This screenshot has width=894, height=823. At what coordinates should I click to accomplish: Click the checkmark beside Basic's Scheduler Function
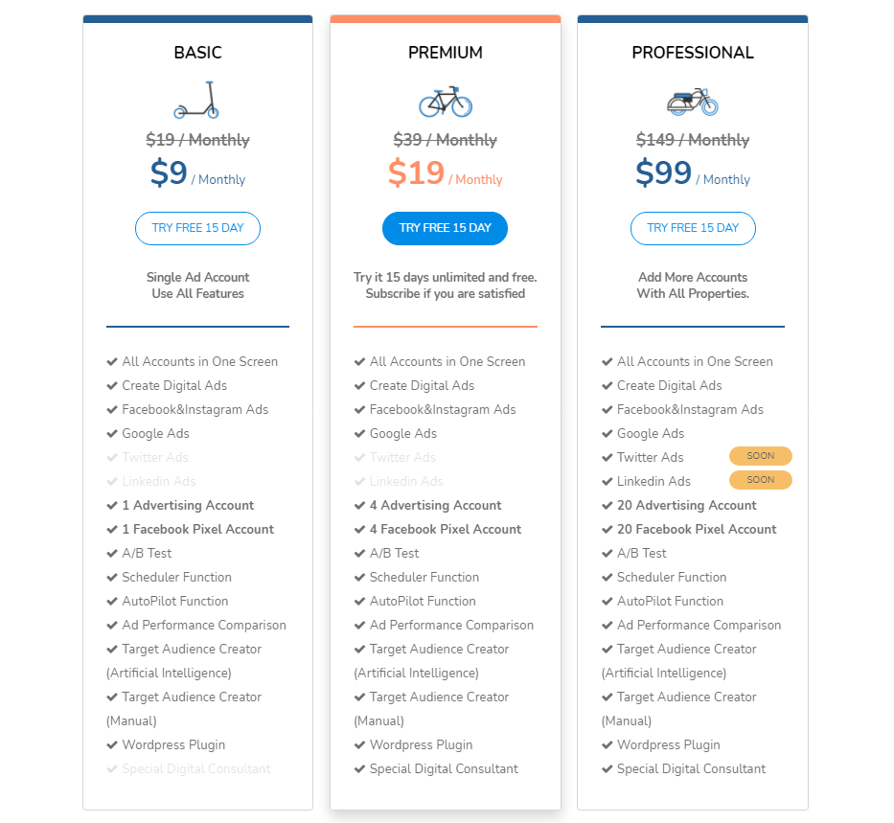(113, 578)
